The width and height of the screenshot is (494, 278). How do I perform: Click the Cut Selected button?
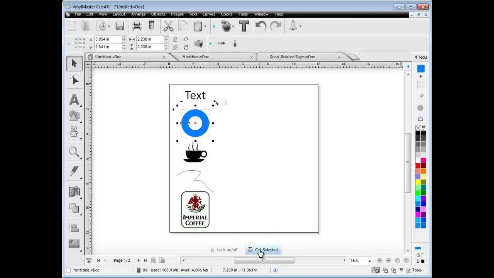tap(262, 250)
